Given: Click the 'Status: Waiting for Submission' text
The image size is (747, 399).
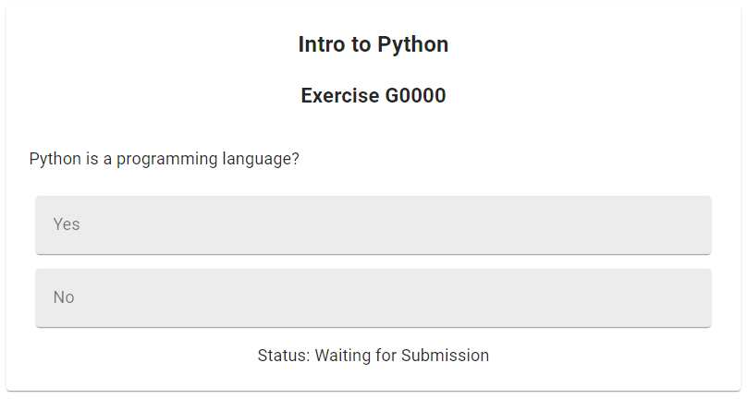Looking at the screenshot, I should [373, 356].
